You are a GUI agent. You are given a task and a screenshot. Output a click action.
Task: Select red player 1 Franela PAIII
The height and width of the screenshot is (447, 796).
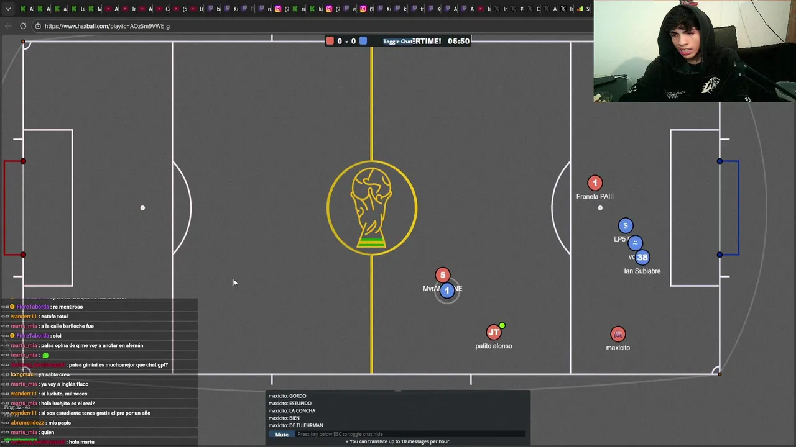pyautogui.click(x=595, y=183)
